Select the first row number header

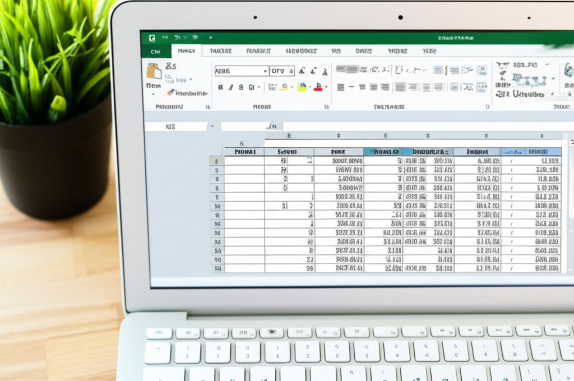tap(217, 161)
